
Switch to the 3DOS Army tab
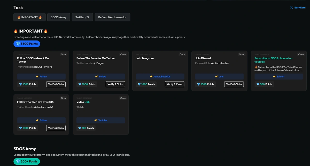click(x=59, y=17)
